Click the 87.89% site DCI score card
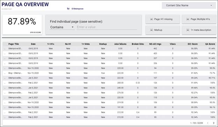The image size is (218, 127). 22,25
